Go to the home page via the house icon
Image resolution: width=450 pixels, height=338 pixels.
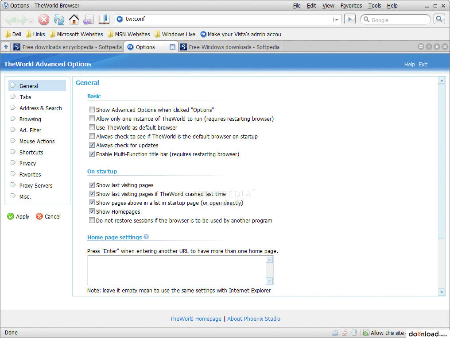(x=74, y=19)
